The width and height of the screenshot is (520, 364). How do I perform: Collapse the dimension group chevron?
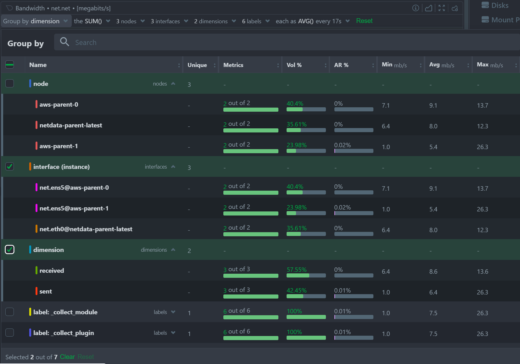173,250
